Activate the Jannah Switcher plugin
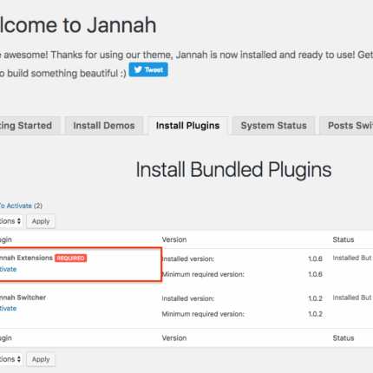373x373 pixels. [8, 308]
